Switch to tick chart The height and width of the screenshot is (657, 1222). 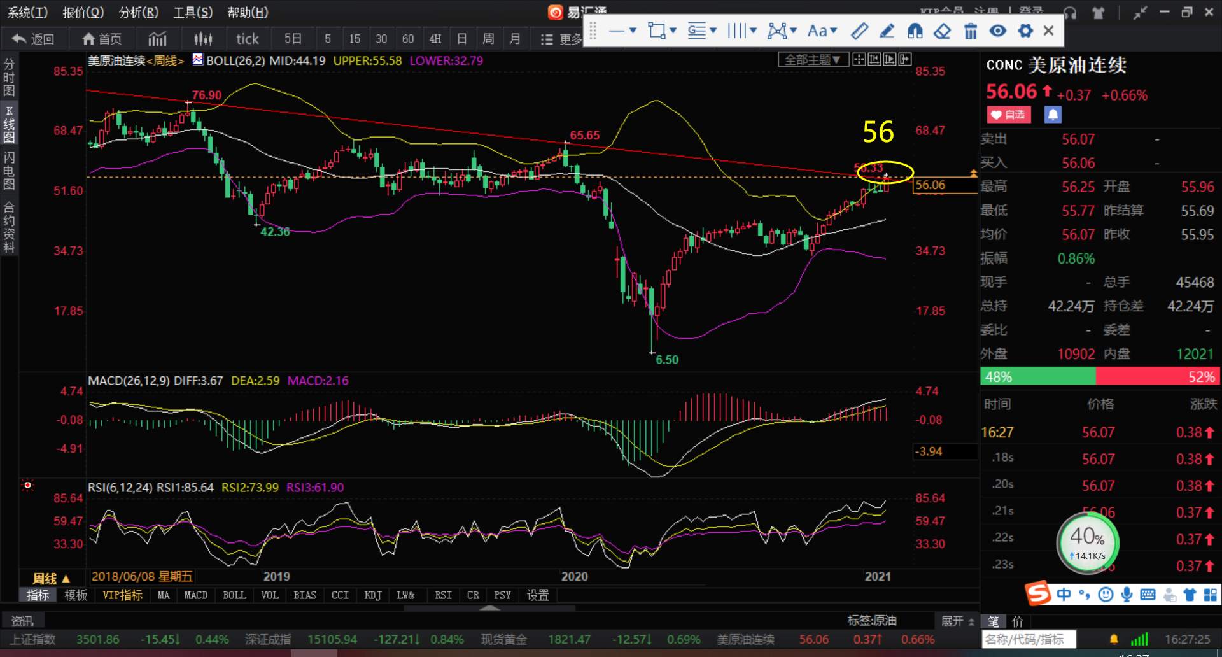pos(248,39)
